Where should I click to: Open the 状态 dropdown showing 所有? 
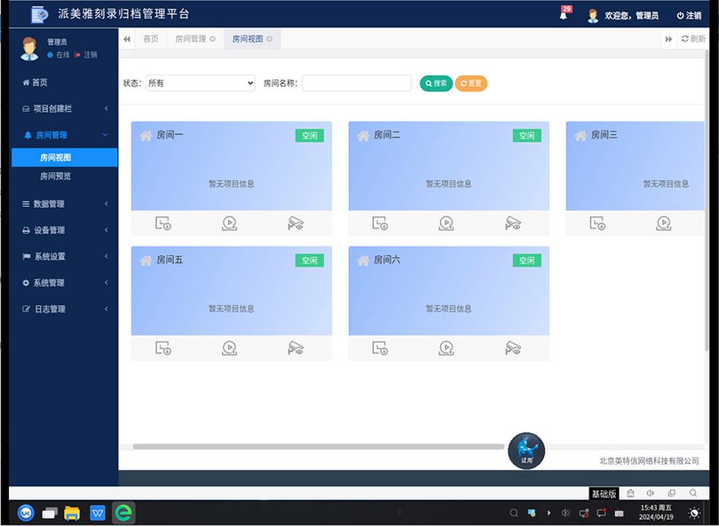[201, 83]
